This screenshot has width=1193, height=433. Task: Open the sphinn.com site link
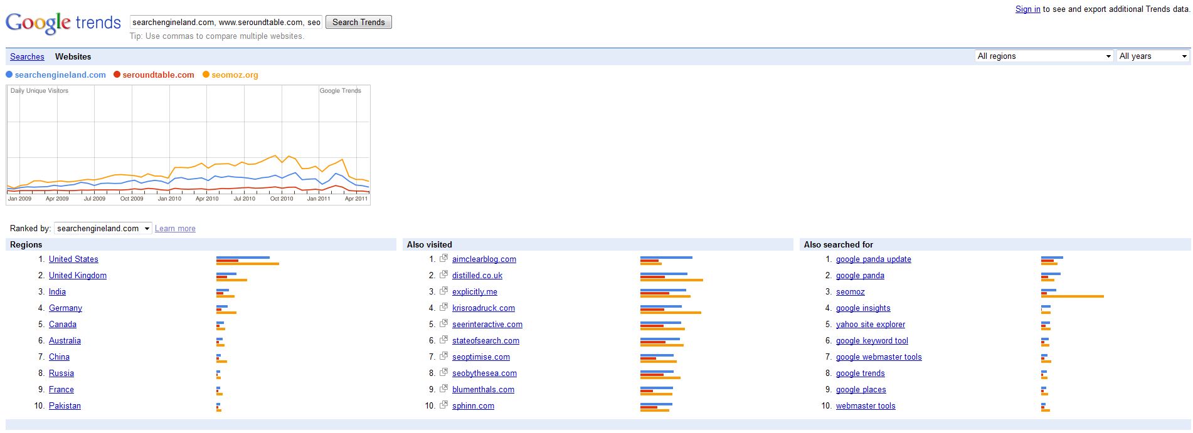pos(473,406)
